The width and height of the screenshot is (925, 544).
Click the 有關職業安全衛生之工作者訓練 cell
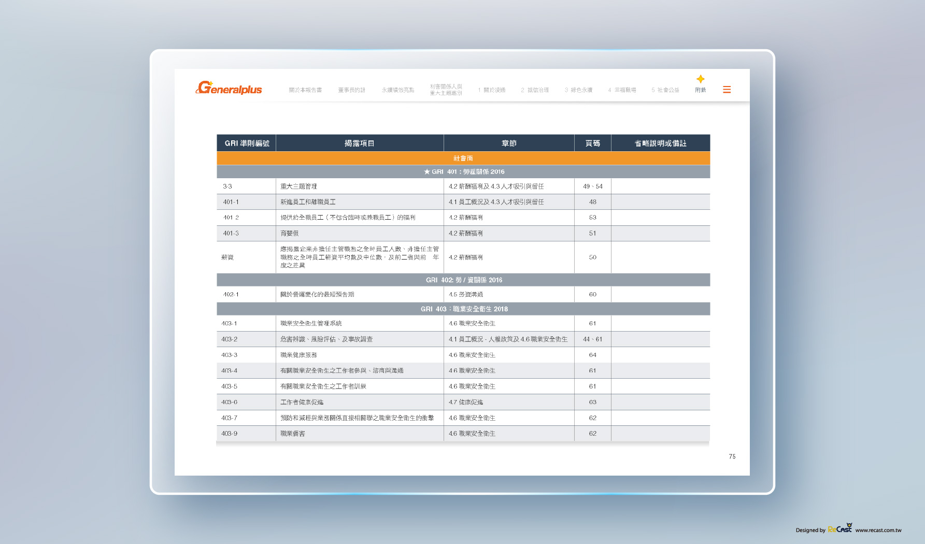click(360, 386)
